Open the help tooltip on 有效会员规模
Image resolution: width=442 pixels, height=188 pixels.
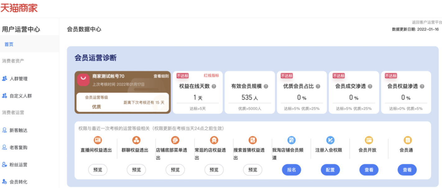pos(266,87)
